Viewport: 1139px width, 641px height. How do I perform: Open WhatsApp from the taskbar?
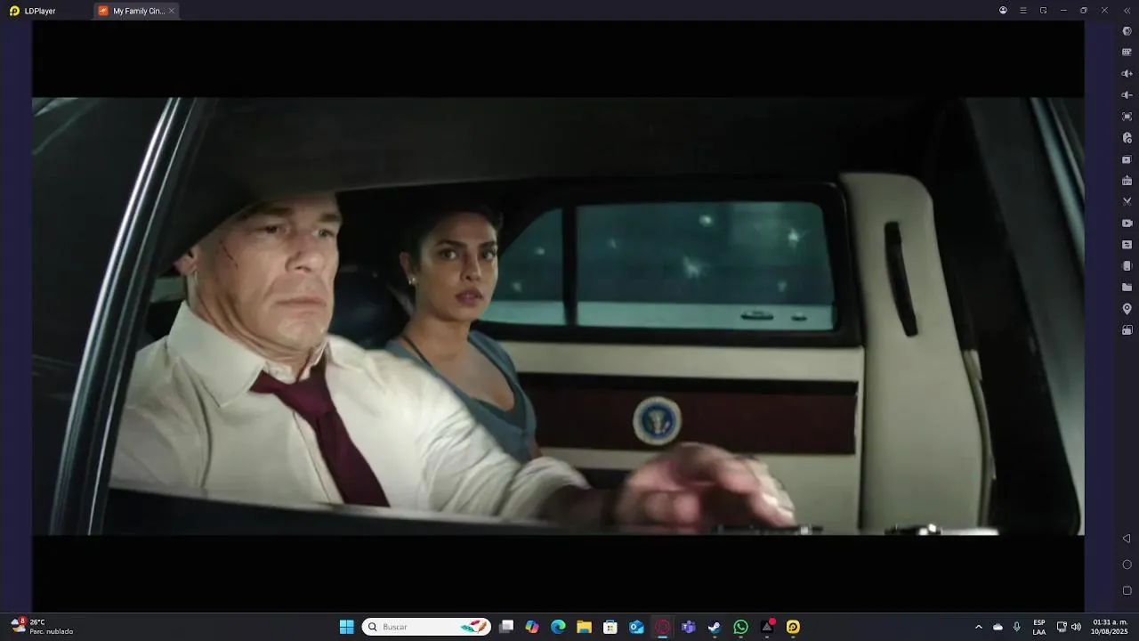(740, 627)
